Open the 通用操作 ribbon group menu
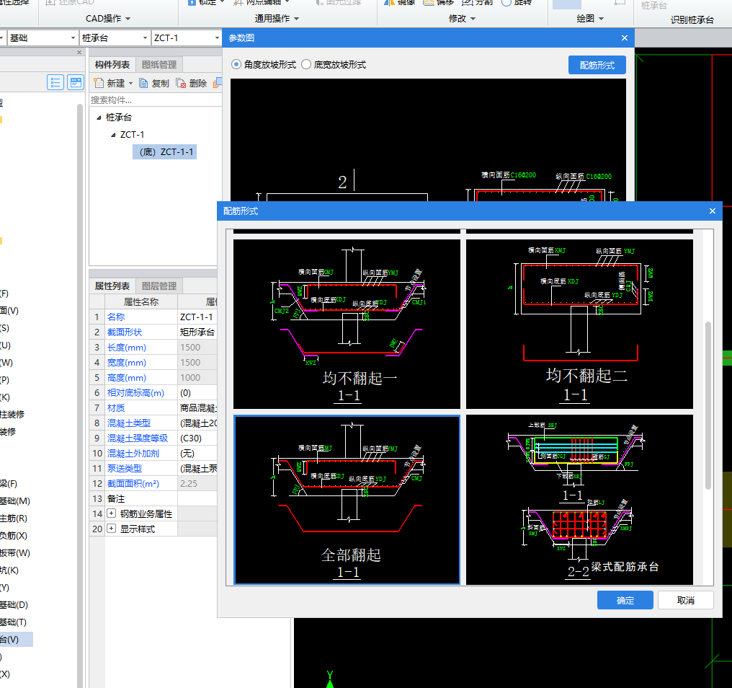 click(277, 19)
